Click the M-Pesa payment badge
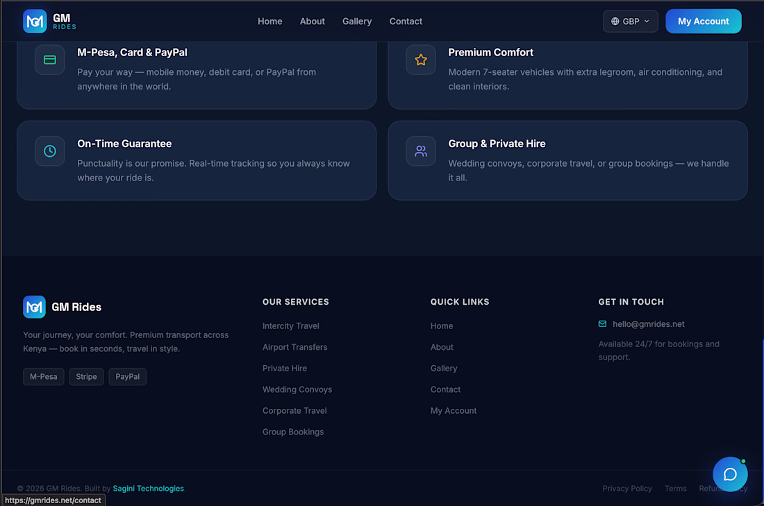Image resolution: width=764 pixels, height=506 pixels. pyautogui.click(x=43, y=376)
